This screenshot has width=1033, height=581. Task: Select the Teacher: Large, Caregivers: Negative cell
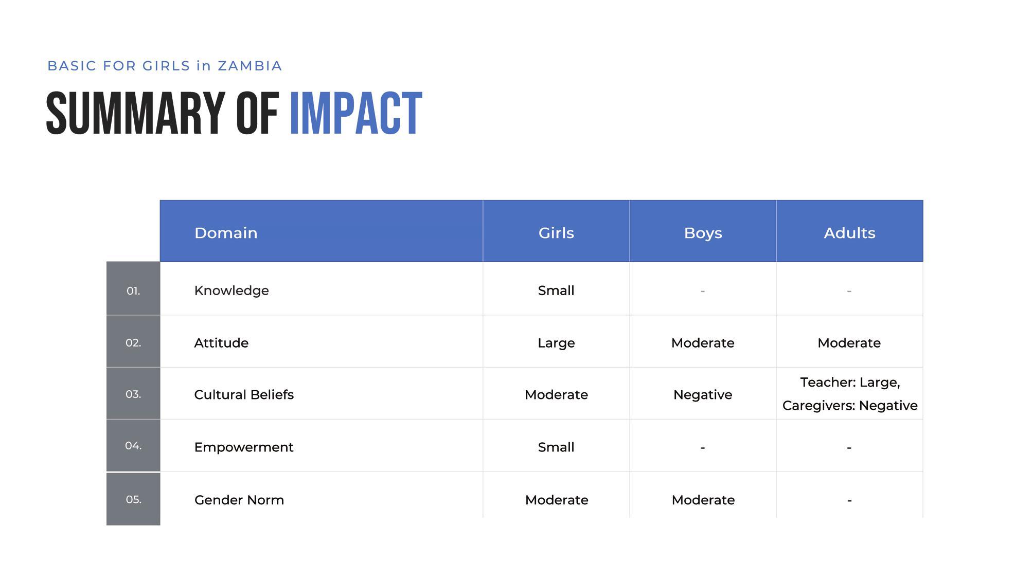pos(849,393)
